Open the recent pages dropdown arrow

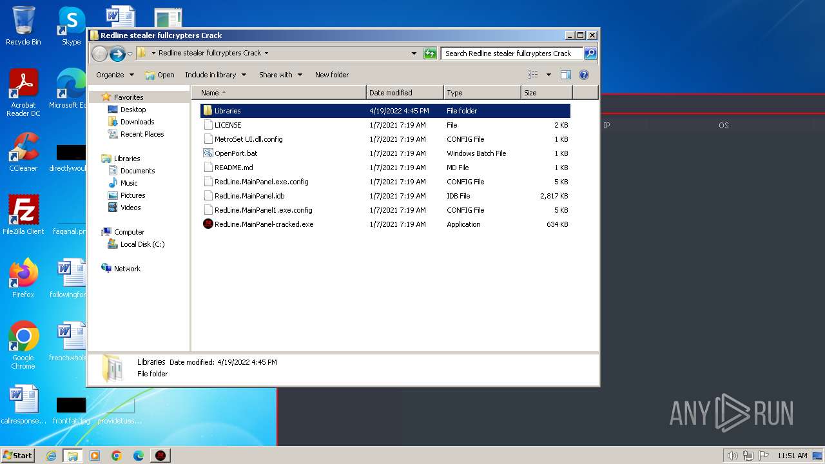[130, 53]
